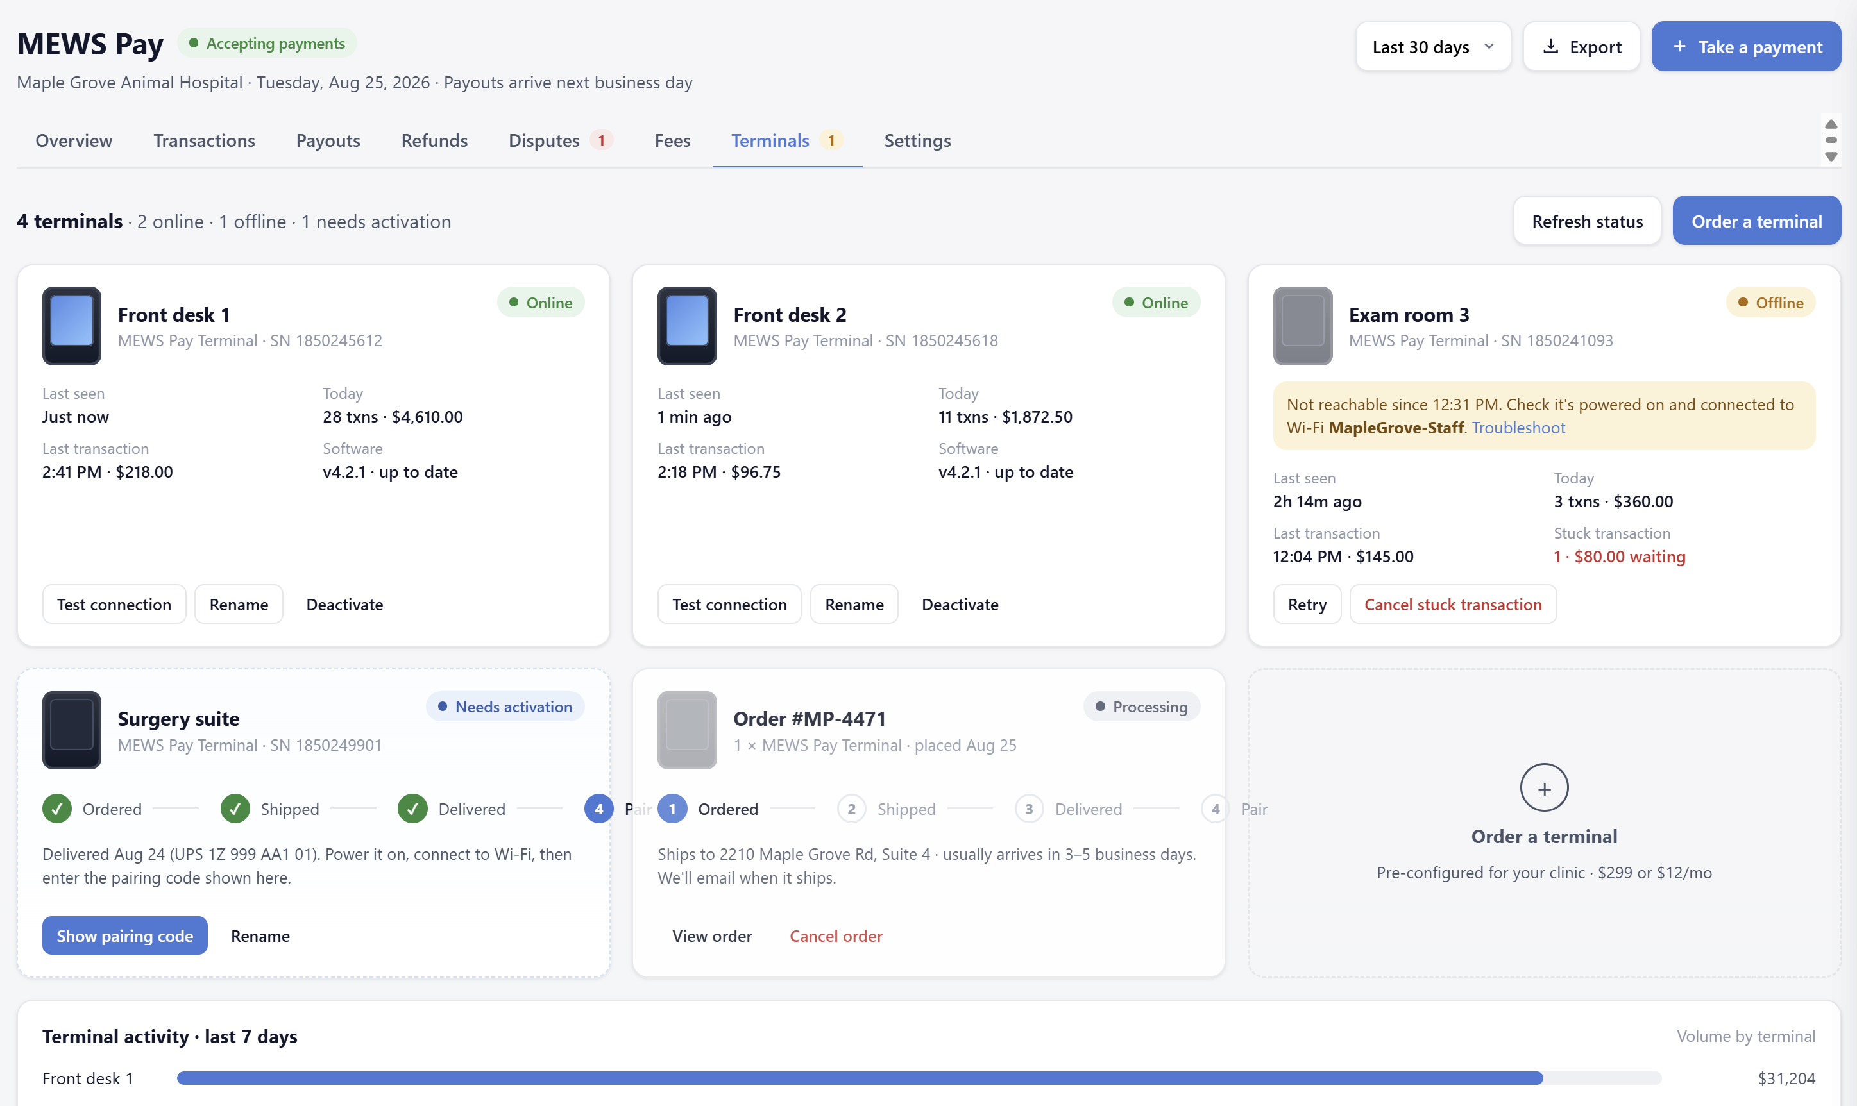The width and height of the screenshot is (1857, 1106).
Task: Click the Export button
Action: pos(1581,46)
